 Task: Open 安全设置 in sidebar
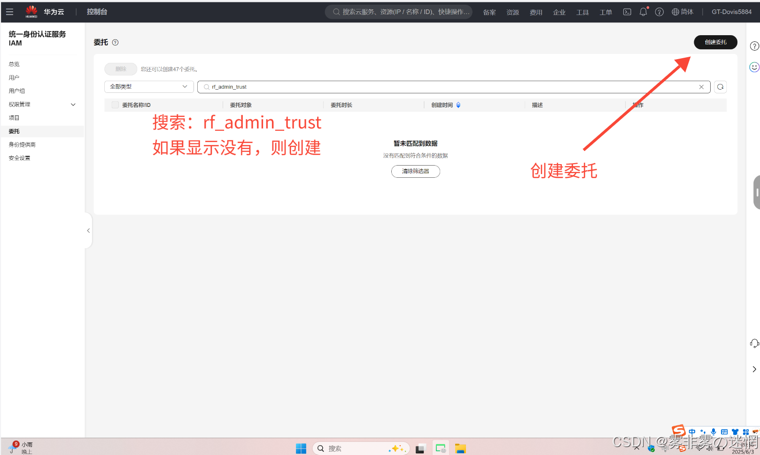19,158
